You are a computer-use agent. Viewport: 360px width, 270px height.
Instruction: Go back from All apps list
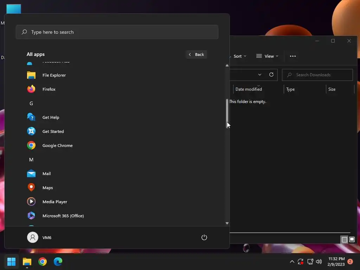(x=197, y=54)
